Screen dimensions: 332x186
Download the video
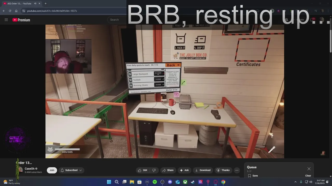click(203, 170)
